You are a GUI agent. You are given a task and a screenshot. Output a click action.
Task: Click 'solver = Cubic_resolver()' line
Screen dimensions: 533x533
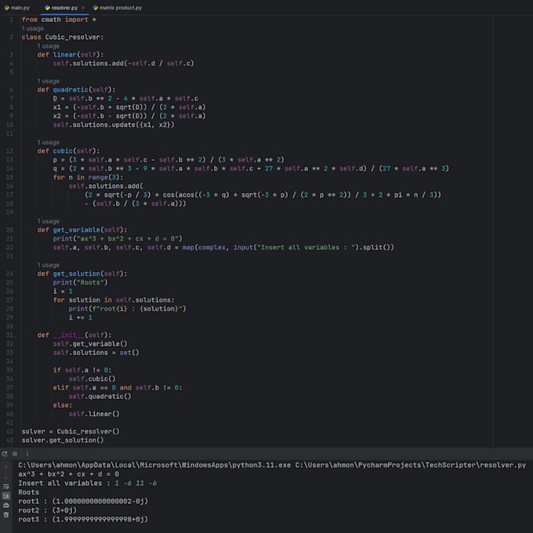pyautogui.click(x=71, y=431)
